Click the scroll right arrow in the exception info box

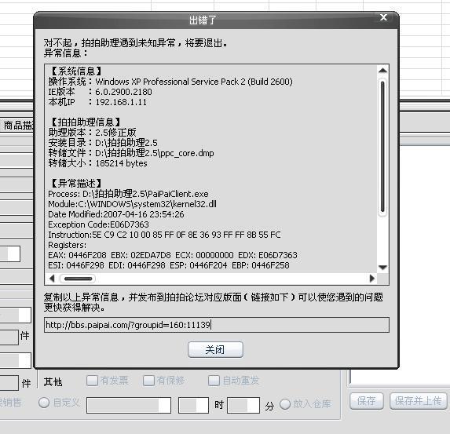tap(372, 279)
